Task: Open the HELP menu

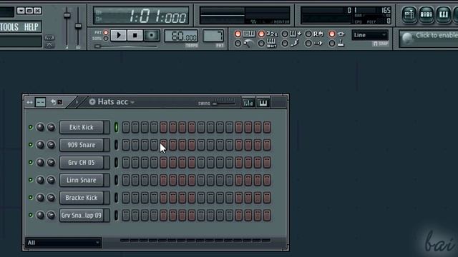Action: click(x=31, y=27)
